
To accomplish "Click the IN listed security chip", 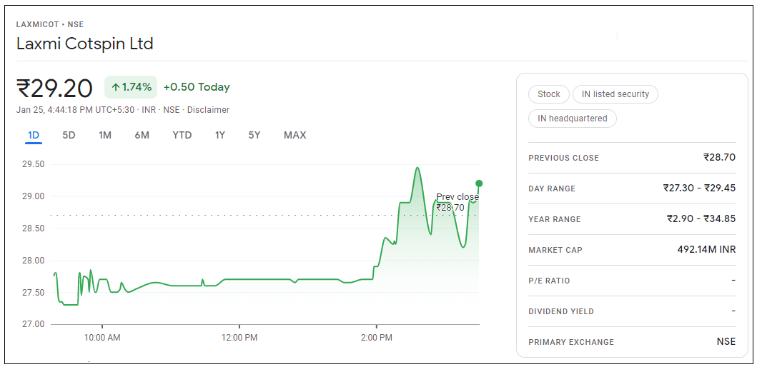I will [x=615, y=94].
